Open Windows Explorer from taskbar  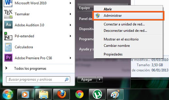click(x=44, y=95)
